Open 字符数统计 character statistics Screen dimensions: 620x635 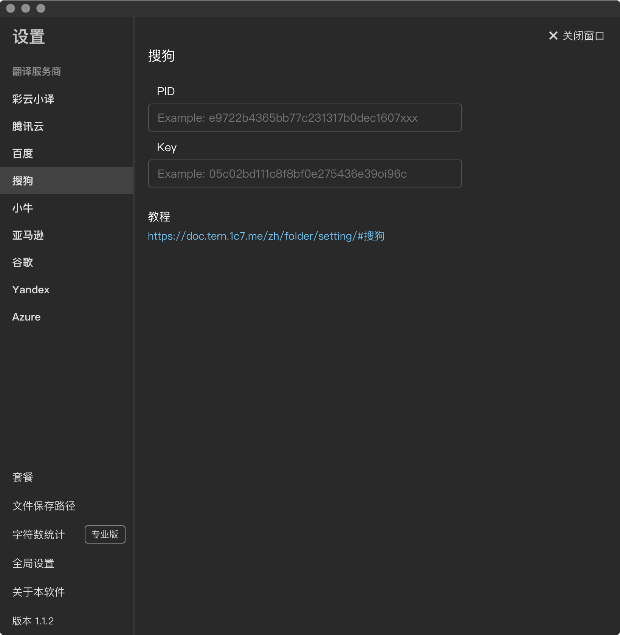[x=39, y=534]
